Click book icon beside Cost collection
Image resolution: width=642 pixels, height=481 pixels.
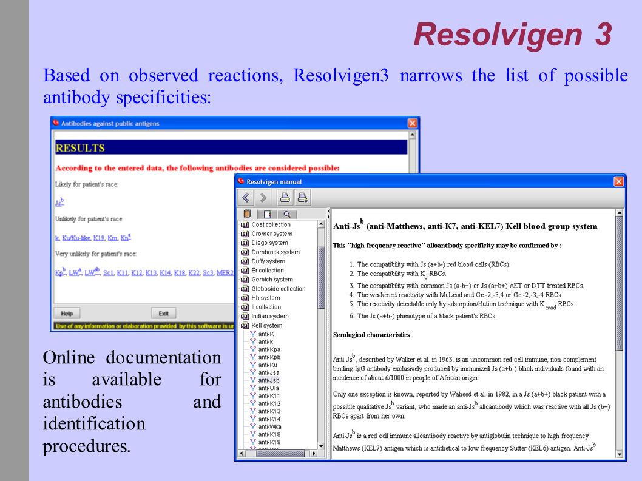click(245, 225)
